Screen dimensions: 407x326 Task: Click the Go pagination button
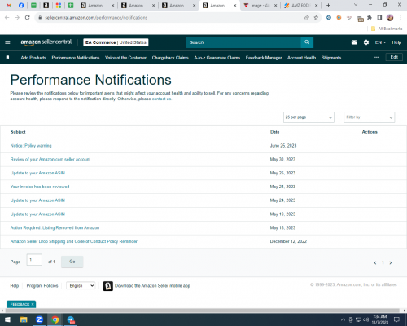point(72,262)
